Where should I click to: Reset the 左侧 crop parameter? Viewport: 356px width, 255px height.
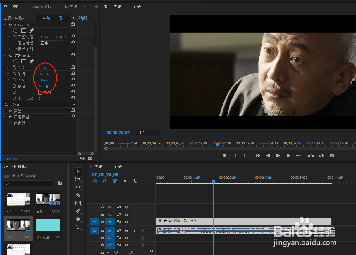pos(73,67)
